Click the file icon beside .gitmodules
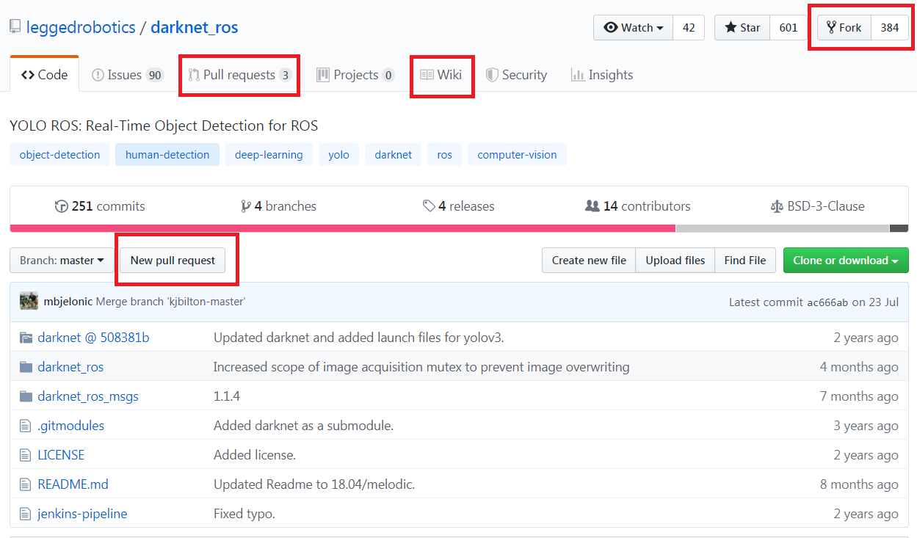 pos(25,426)
